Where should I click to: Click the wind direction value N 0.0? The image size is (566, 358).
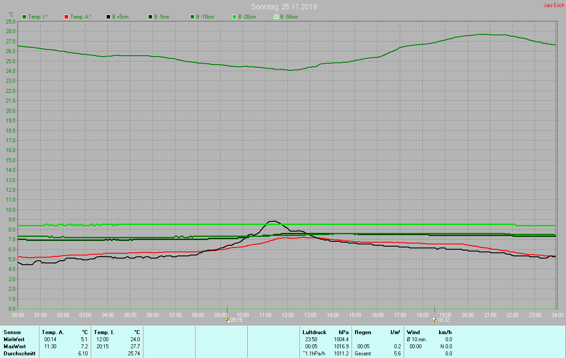point(446,347)
